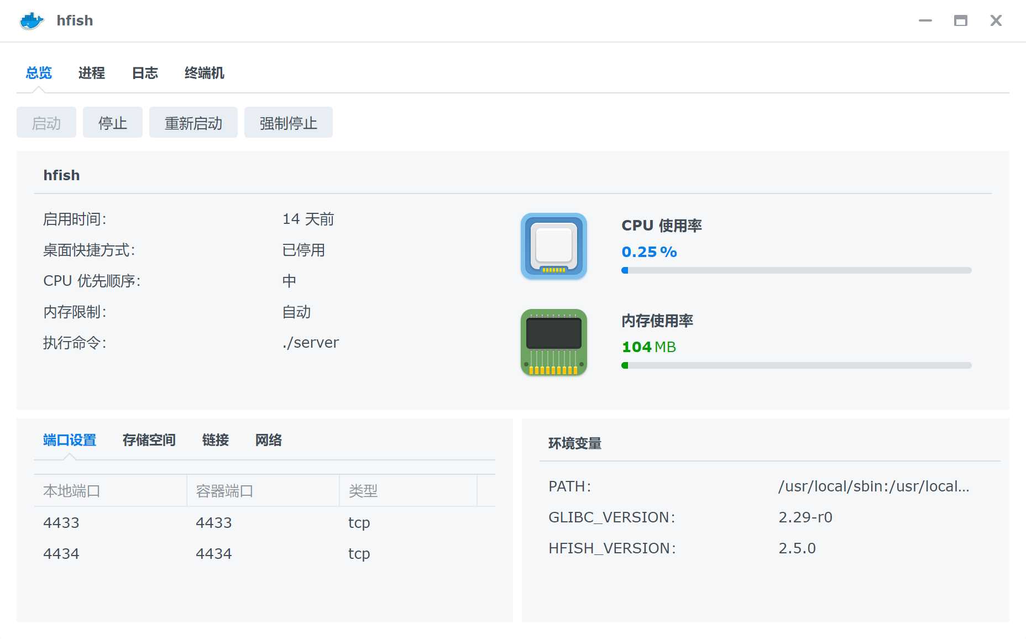The height and width of the screenshot is (639, 1026).
Task: Click the GLIBC_VERSION value 2.29-r0
Action: point(805,517)
